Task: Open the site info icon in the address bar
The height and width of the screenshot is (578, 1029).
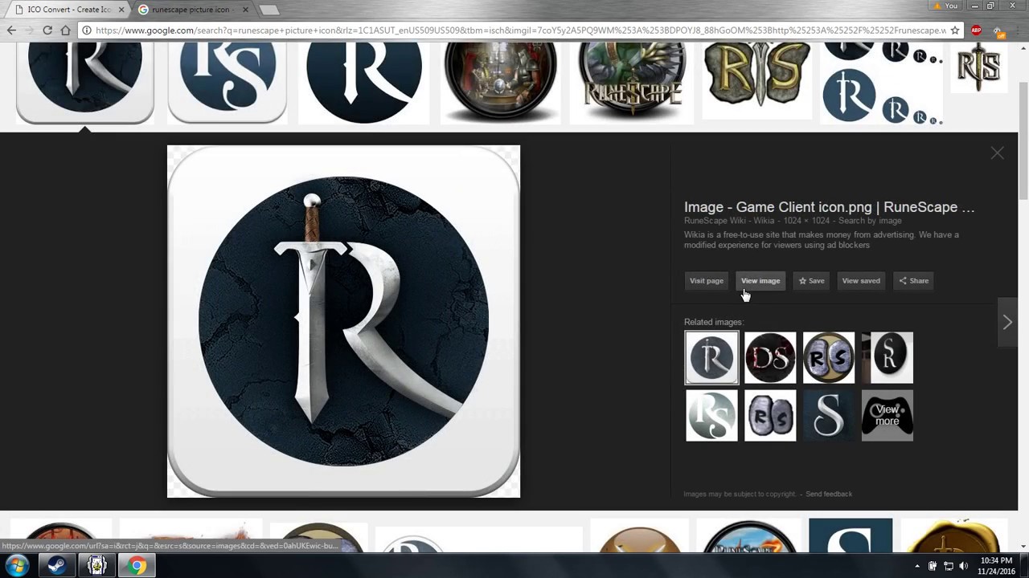Action: 86,31
